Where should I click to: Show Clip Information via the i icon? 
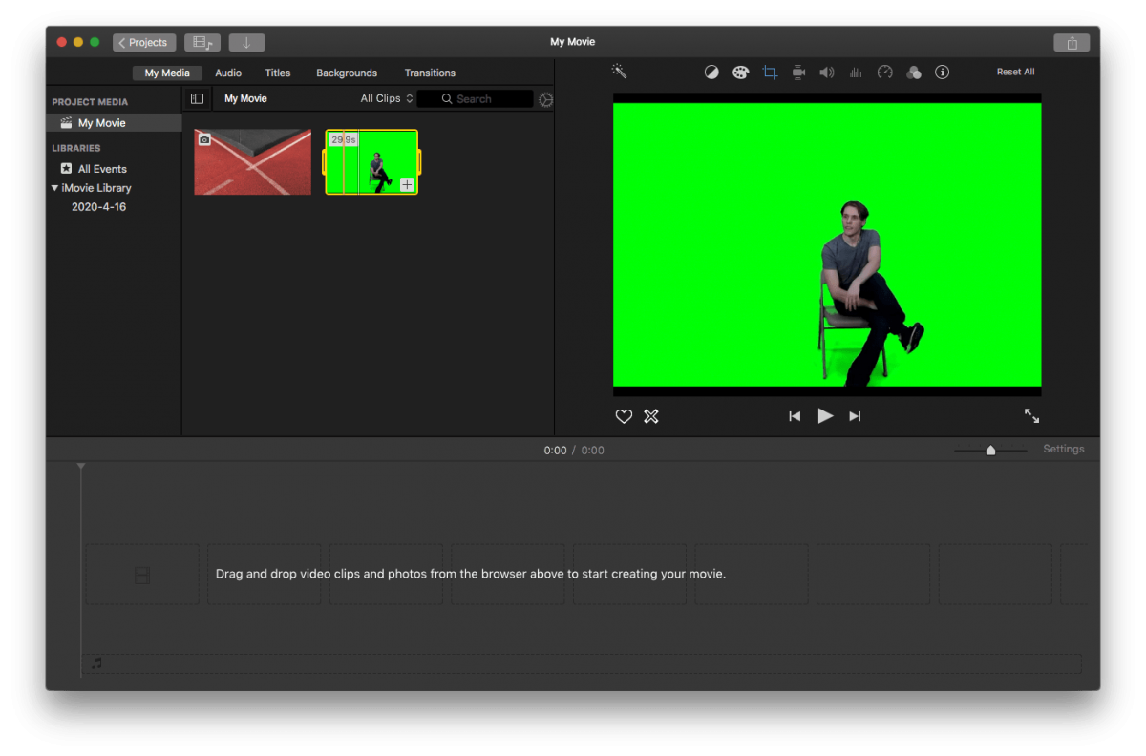point(942,72)
